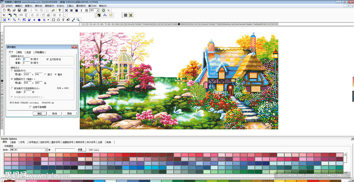Select the rectangular marquee selection tool
354x182 pixels.
pyautogui.click(x=54, y=20)
